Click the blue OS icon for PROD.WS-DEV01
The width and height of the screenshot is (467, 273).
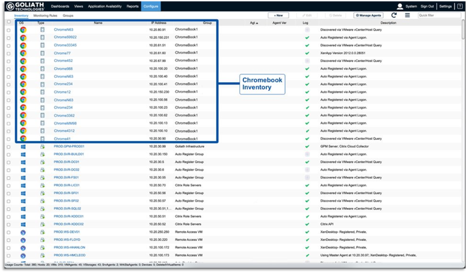pyautogui.click(x=23, y=232)
